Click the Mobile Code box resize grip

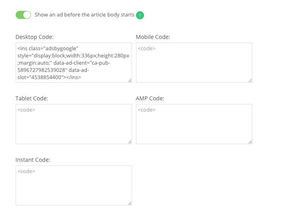250,81
